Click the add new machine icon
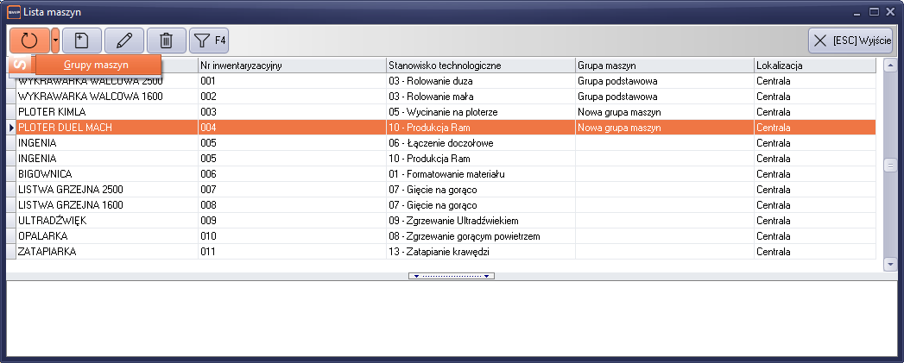This screenshot has height=363, width=904. point(81,40)
